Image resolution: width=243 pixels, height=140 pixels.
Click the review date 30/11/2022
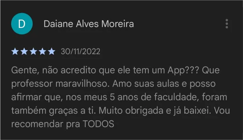click(81, 51)
